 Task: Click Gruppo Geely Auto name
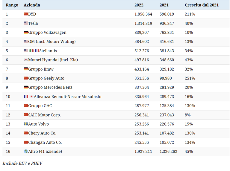[46, 78]
